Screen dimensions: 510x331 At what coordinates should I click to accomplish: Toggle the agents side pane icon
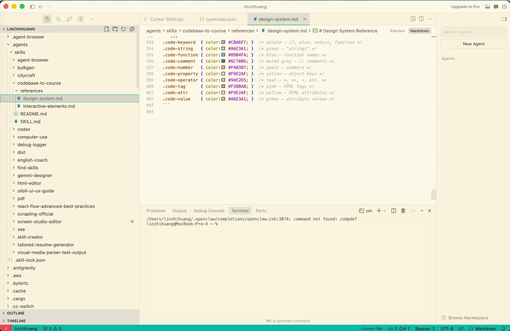(x=504, y=19)
